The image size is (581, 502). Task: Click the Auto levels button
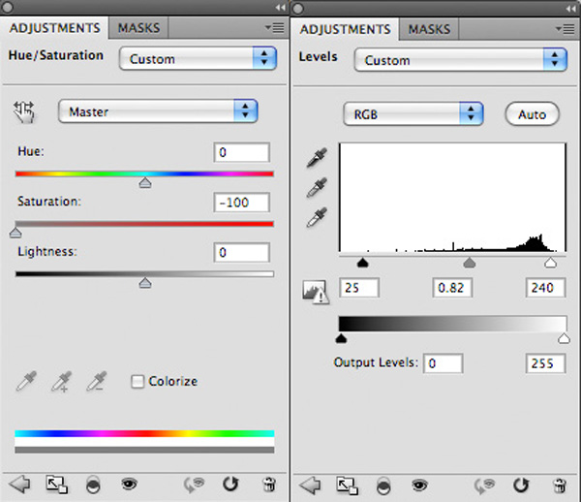click(x=532, y=114)
